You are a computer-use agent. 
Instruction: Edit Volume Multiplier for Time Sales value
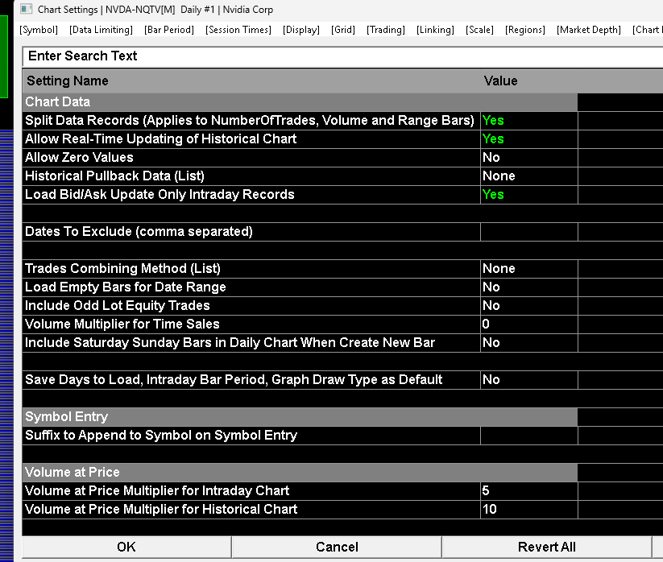[x=529, y=324]
